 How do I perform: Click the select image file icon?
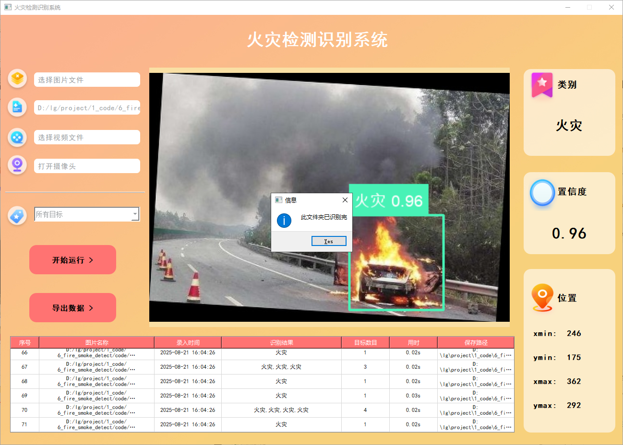(x=17, y=78)
